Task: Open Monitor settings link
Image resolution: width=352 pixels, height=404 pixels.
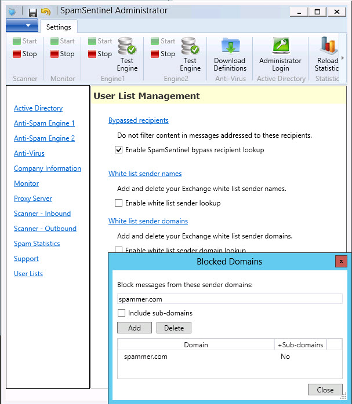Action: click(x=26, y=183)
